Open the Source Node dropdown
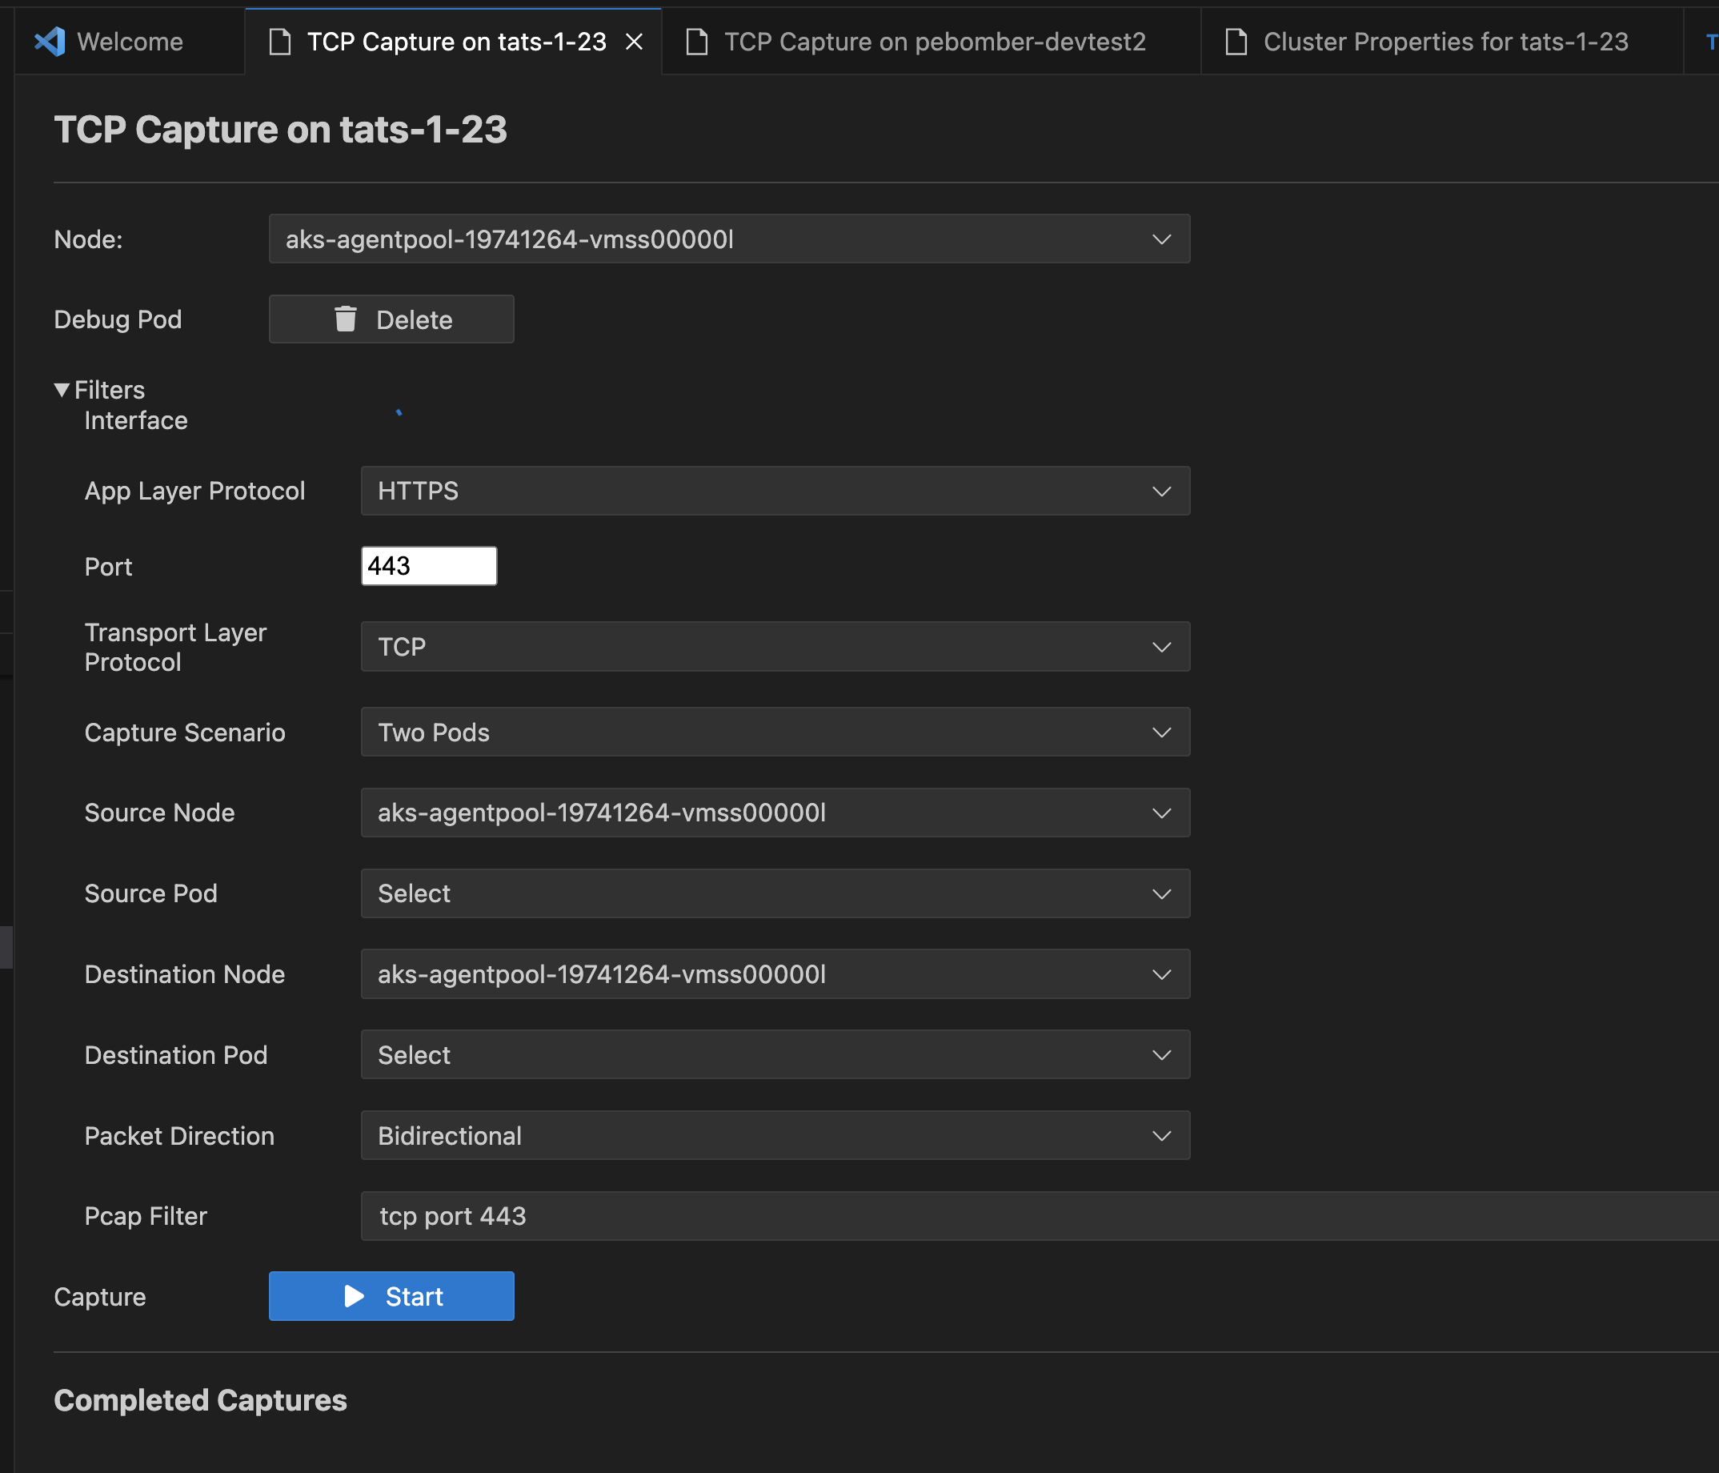Viewport: 1719px width, 1473px height. pos(775,813)
